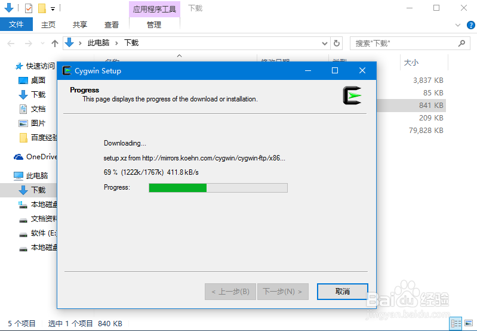Click the green download progress bar
This screenshot has height=331, width=477.
pyautogui.click(x=218, y=188)
